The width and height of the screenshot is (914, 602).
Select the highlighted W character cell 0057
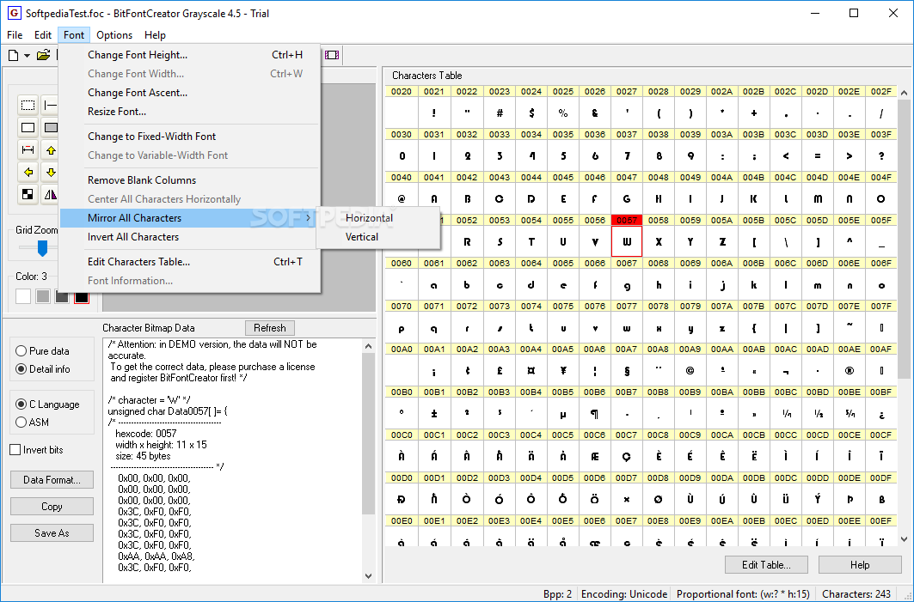pyautogui.click(x=627, y=241)
